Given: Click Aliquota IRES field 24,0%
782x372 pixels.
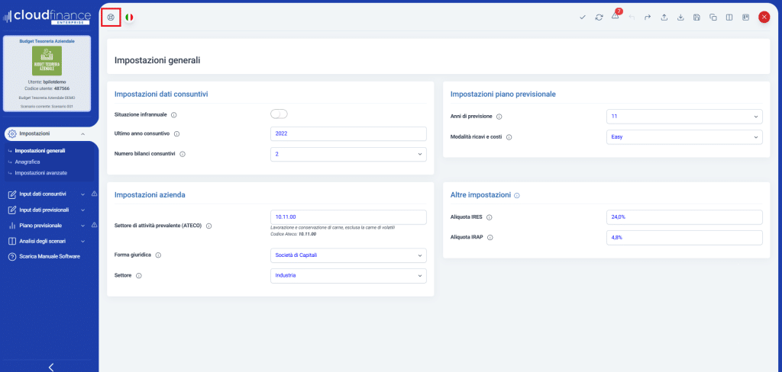Looking at the screenshot, I should click(684, 217).
